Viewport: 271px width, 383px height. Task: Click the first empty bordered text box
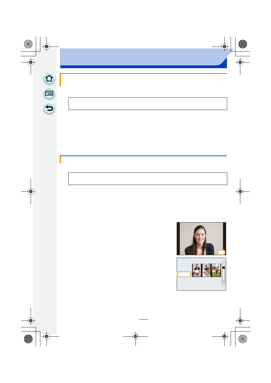pyautogui.click(x=148, y=104)
